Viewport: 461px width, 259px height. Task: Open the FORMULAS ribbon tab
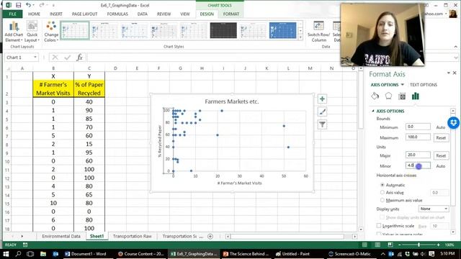click(117, 14)
